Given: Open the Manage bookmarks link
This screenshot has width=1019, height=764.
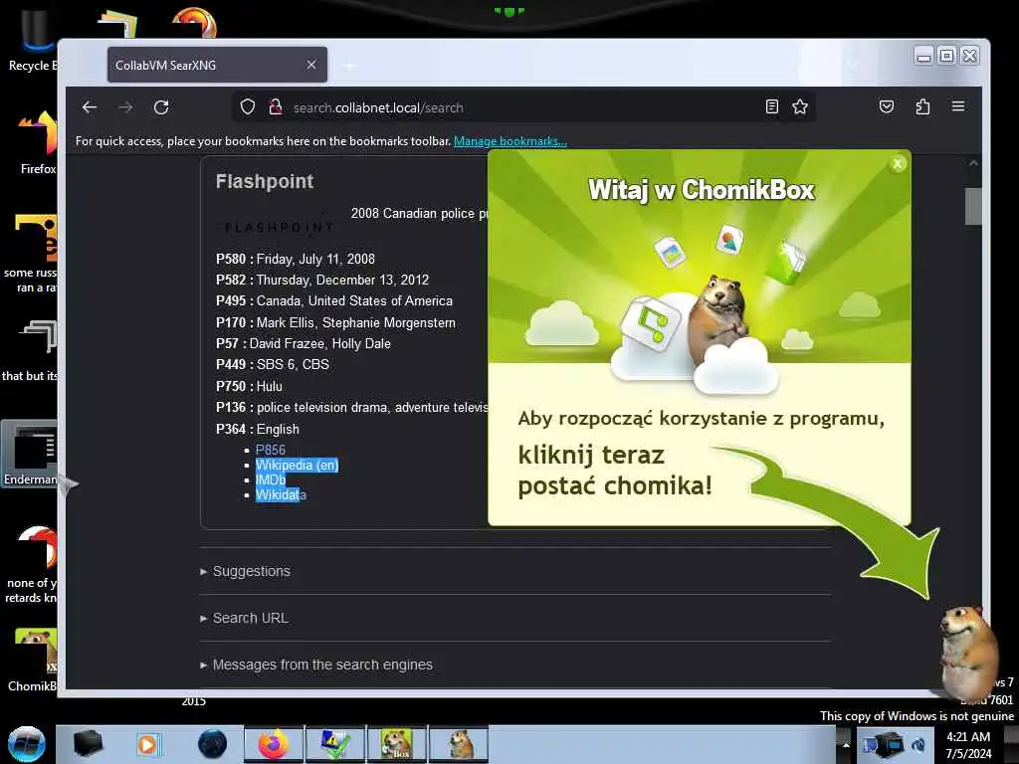Looking at the screenshot, I should click(x=510, y=141).
